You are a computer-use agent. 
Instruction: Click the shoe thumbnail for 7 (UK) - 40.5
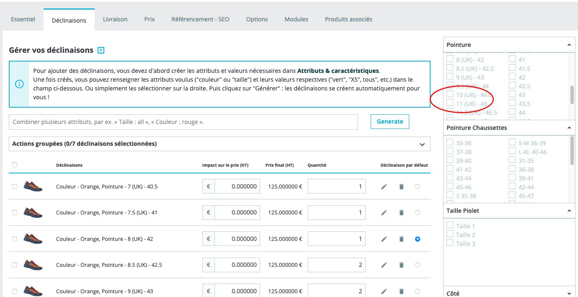click(33, 186)
